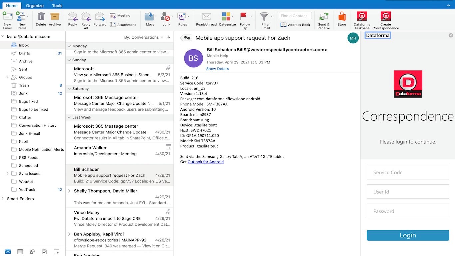Screen dimensions: 455x256
Task: Compose a New Email
Action: tap(7, 21)
